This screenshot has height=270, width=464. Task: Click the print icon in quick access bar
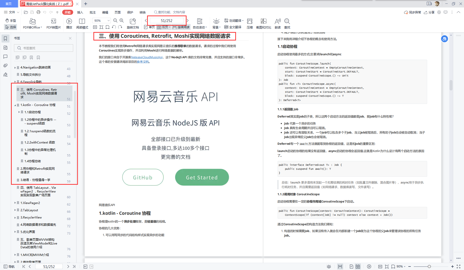[38, 12]
